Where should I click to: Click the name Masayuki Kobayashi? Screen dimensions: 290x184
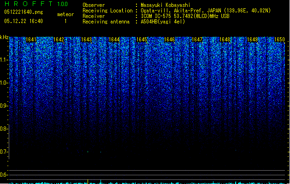coord(166,5)
